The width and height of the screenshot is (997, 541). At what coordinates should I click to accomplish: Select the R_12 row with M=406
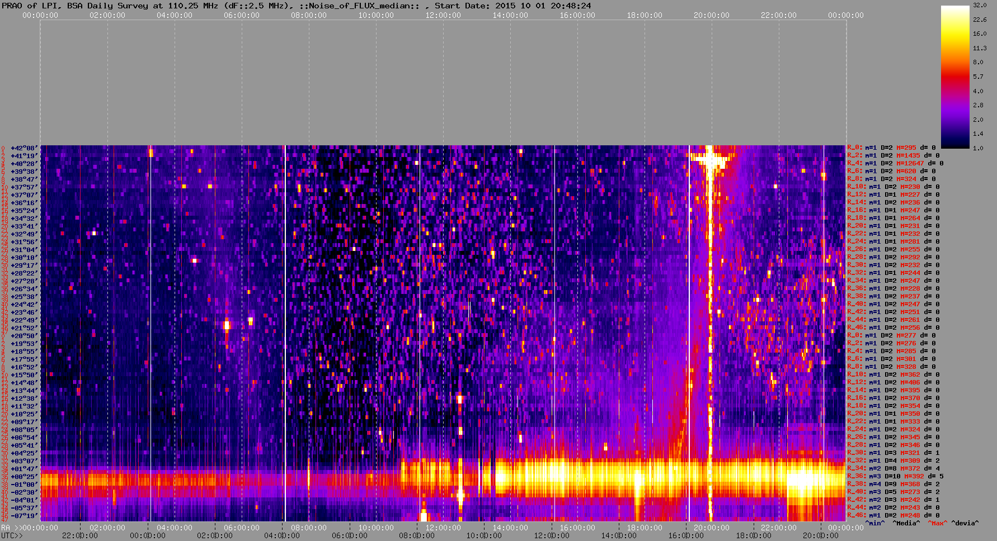tap(893, 383)
